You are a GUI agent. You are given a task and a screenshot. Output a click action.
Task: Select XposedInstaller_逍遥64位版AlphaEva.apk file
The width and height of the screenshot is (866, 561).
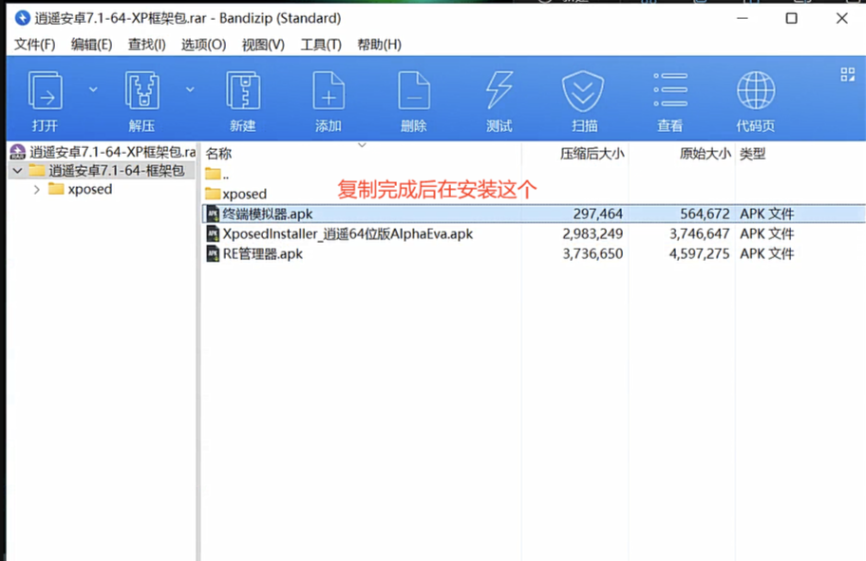[x=348, y=234]
